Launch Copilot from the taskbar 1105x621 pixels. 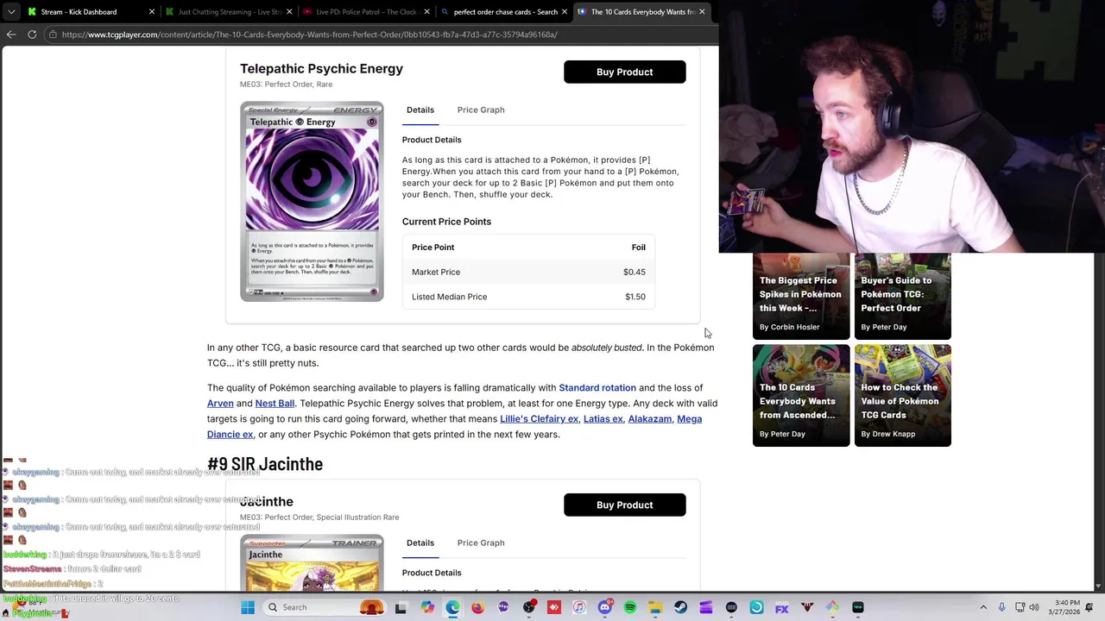[x=427, y=607]
